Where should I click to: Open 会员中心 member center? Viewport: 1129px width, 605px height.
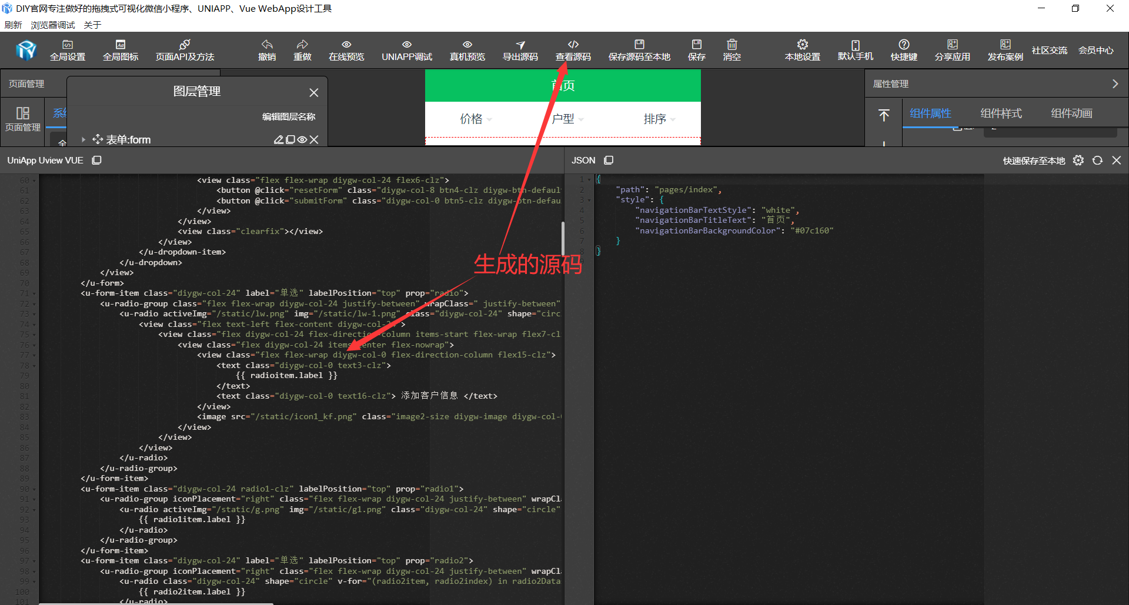click(x=1096, y=51)
